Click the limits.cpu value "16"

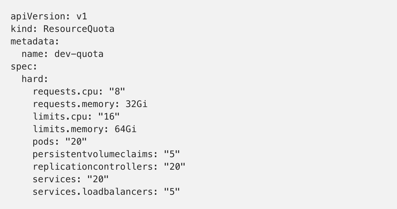109,117
